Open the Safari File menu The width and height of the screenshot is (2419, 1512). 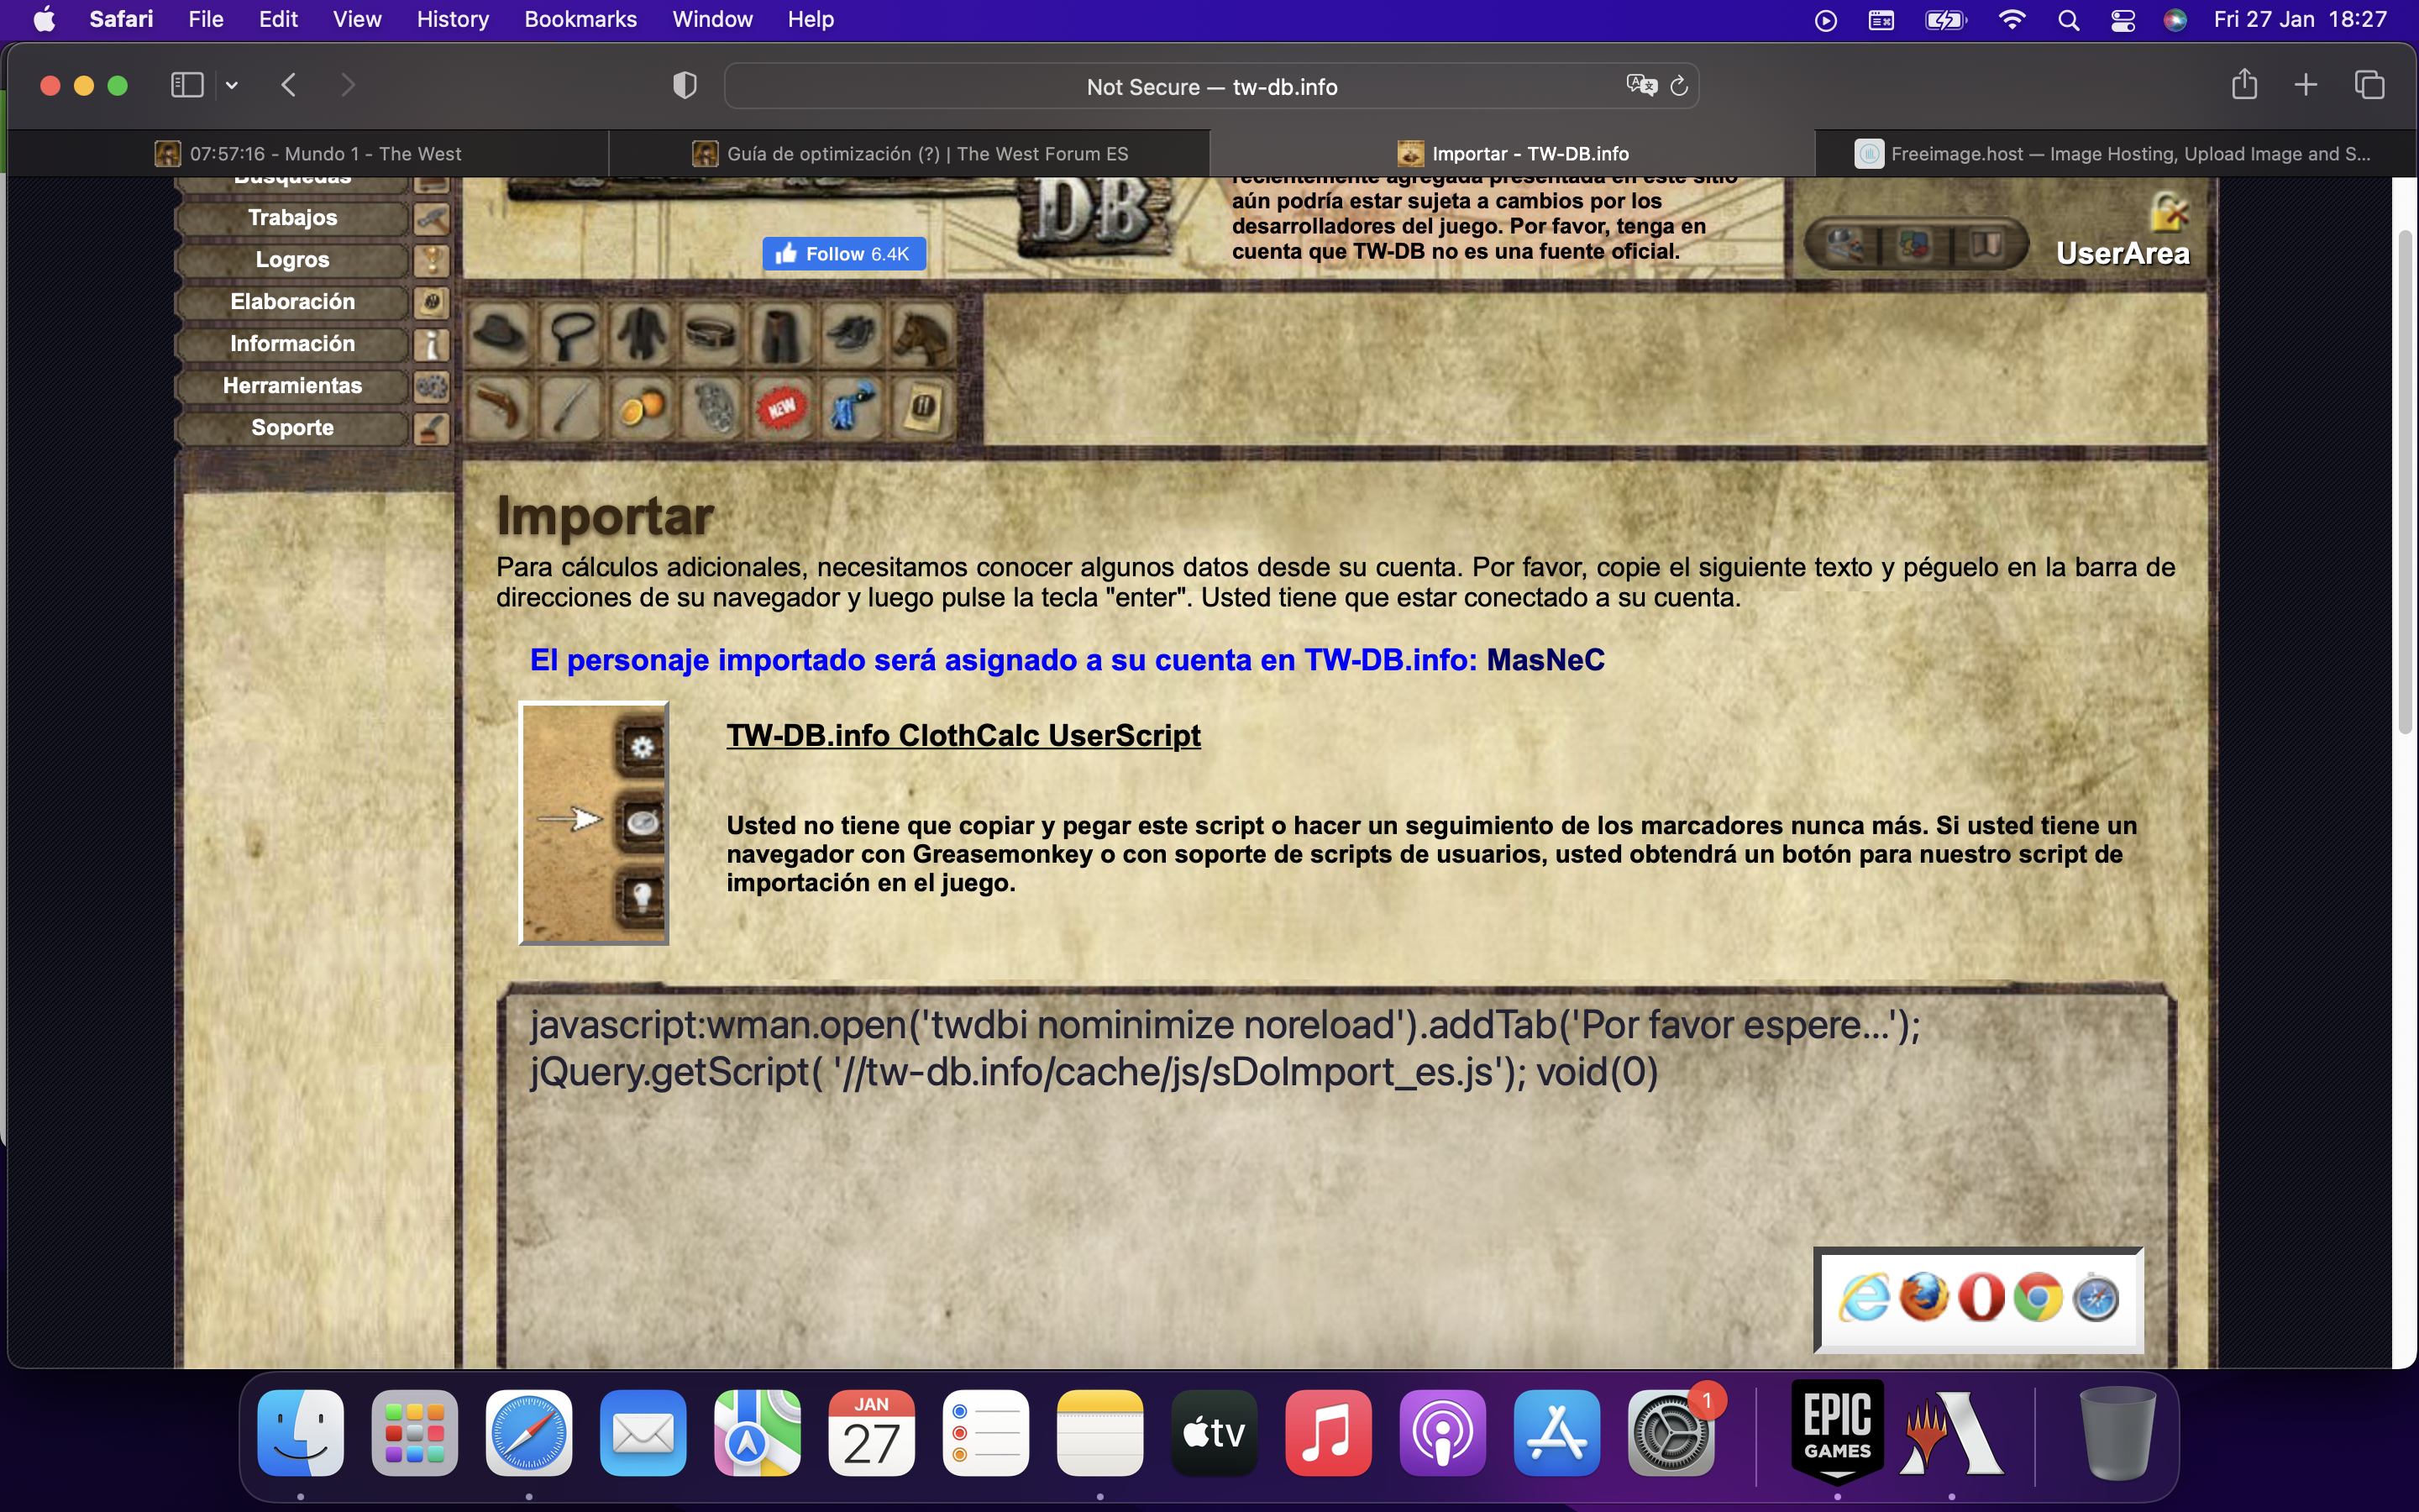[x=206, y=20]
